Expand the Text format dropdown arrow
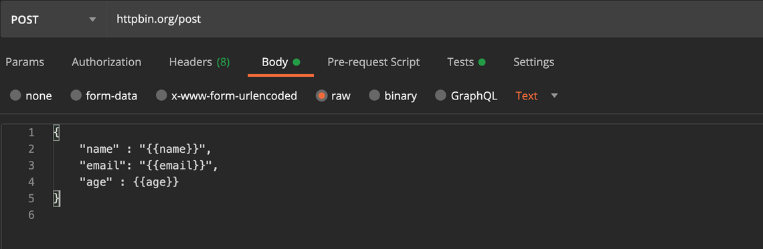Viewport: 763px width, 249px height. click(x=554, y=95)
